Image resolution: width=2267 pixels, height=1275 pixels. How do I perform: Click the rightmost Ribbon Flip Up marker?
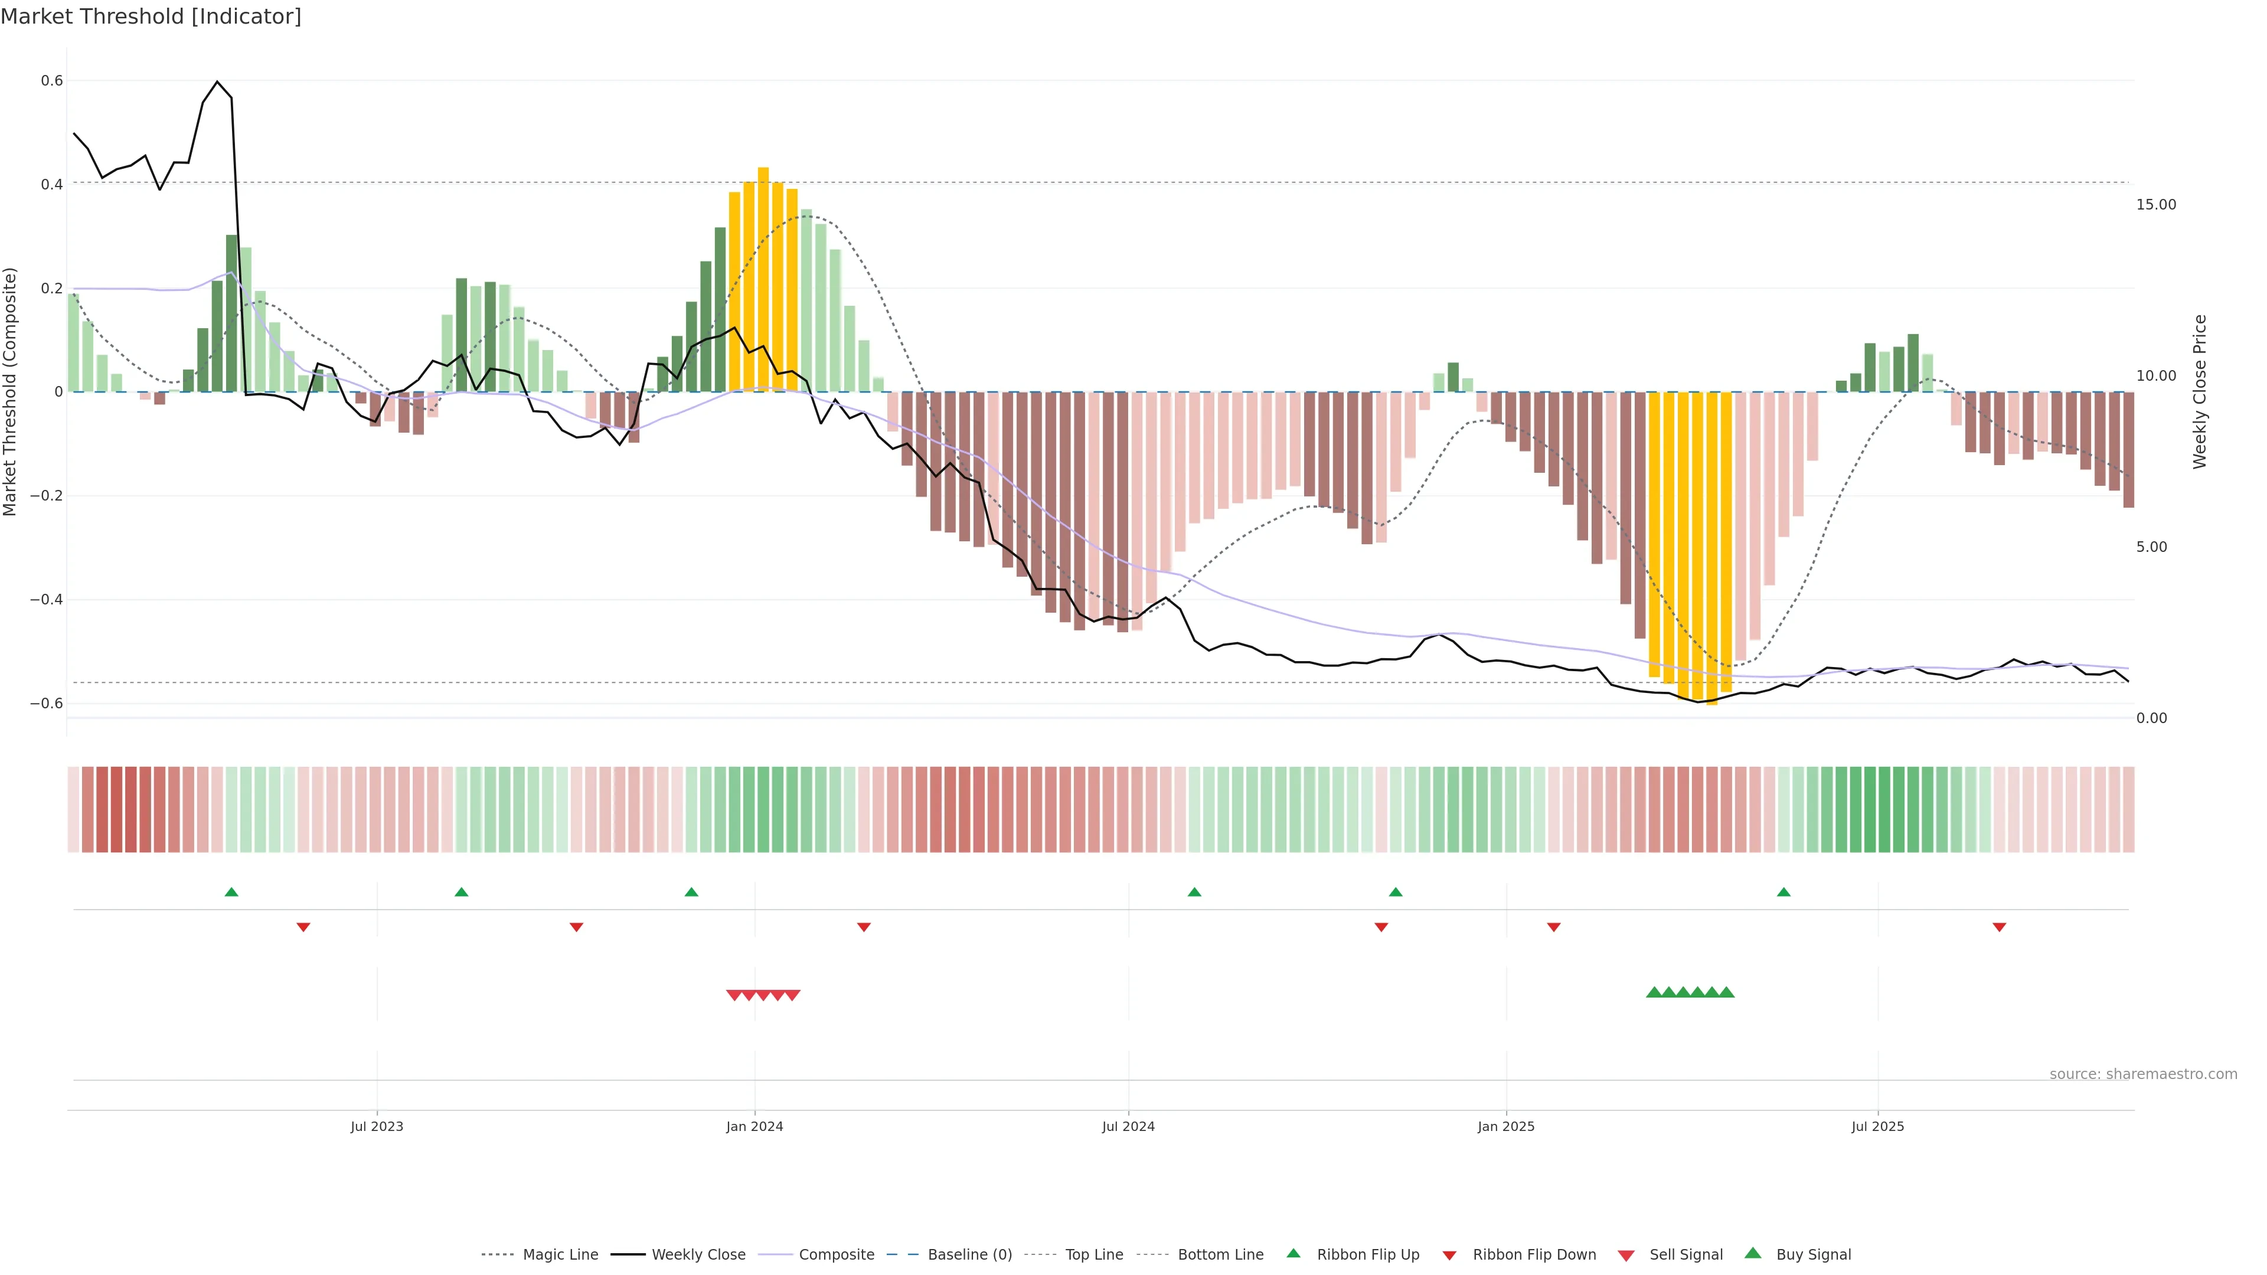click(x=1784, y=892)
